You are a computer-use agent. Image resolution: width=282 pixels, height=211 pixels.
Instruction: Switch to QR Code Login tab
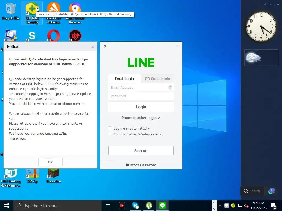tap(157, 79)
